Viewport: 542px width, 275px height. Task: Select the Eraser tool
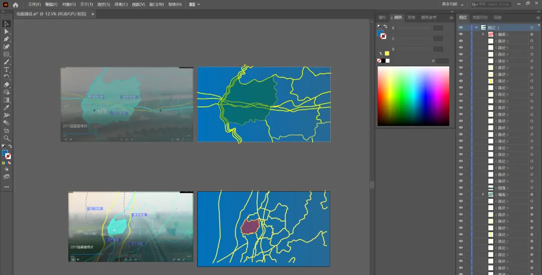pyautogui.click(x=6, y=85)
